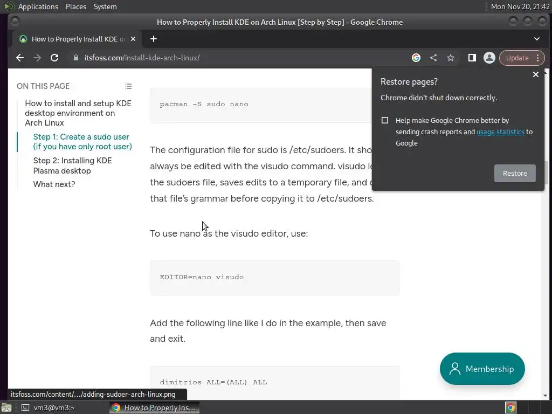The image size is (552, 414).
Task: Select the Chrome window taskbar entry
Action: [x=154, y=408]
